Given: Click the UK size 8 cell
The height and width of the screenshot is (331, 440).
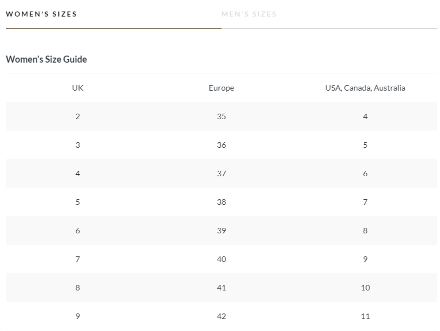Looking at the screenshot, I should coord(77,288).
